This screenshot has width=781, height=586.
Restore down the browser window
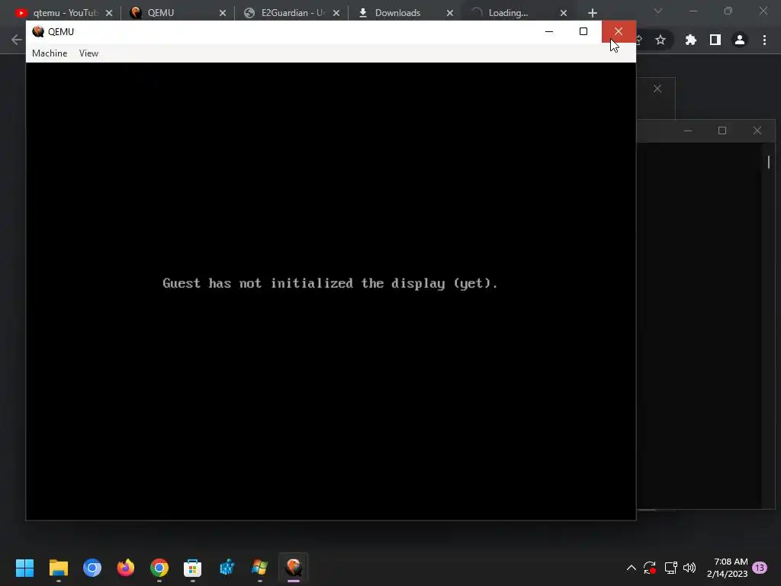pyautogui.click(x=728, y=11)
